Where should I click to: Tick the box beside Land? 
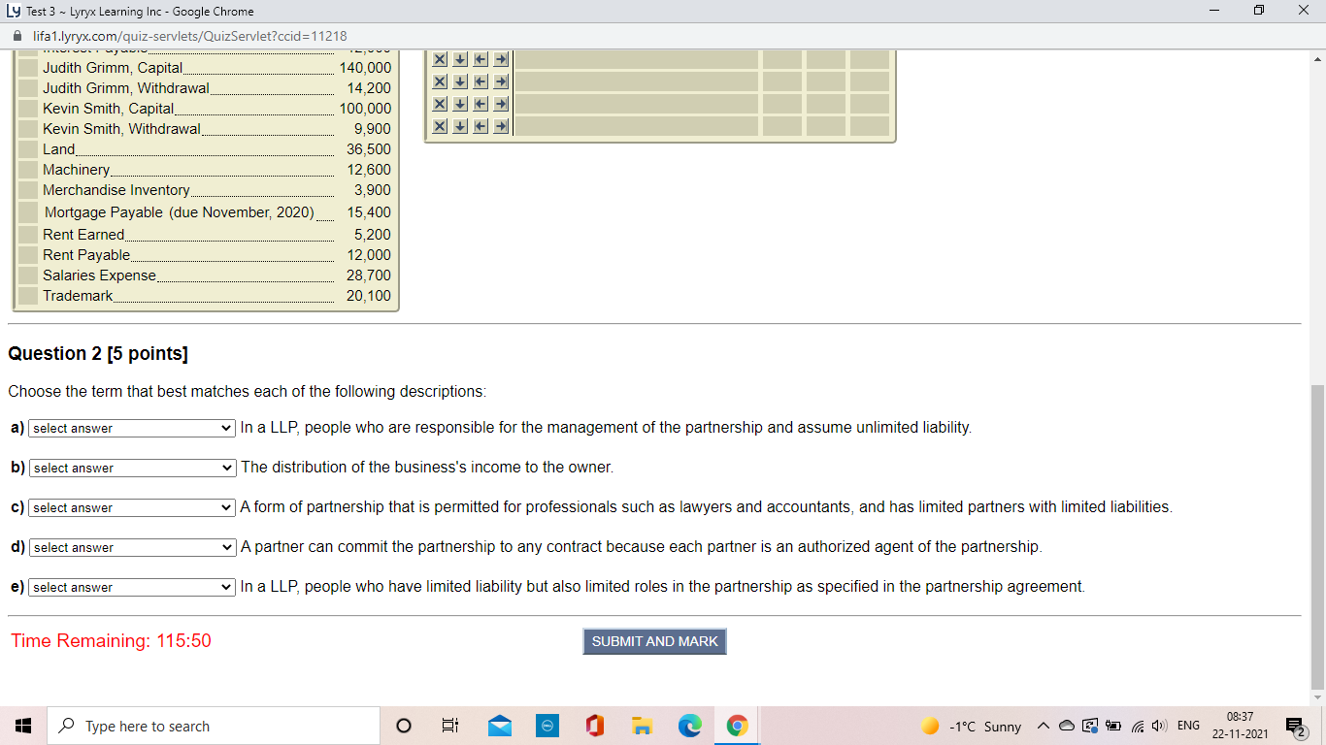[27, 149]
